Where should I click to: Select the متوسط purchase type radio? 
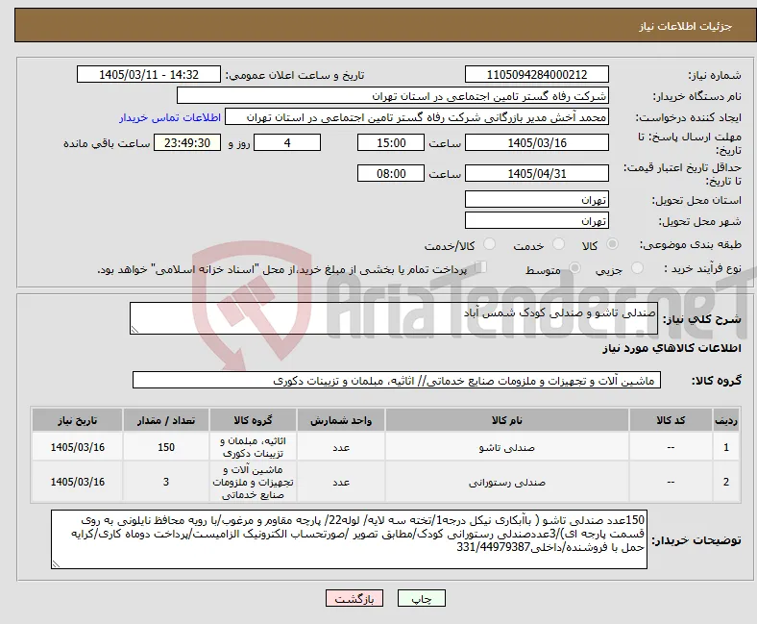click(x=575, y=268)
